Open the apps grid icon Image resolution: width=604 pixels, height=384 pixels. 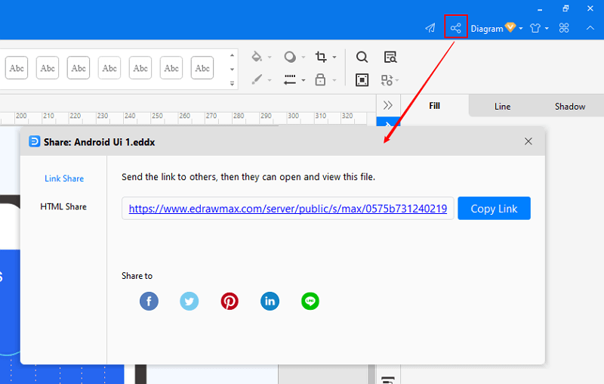[564, 28]
